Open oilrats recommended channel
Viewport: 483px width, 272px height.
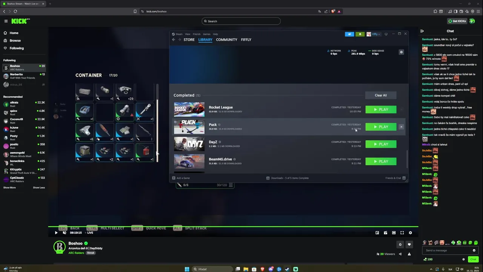click(24, 104)
